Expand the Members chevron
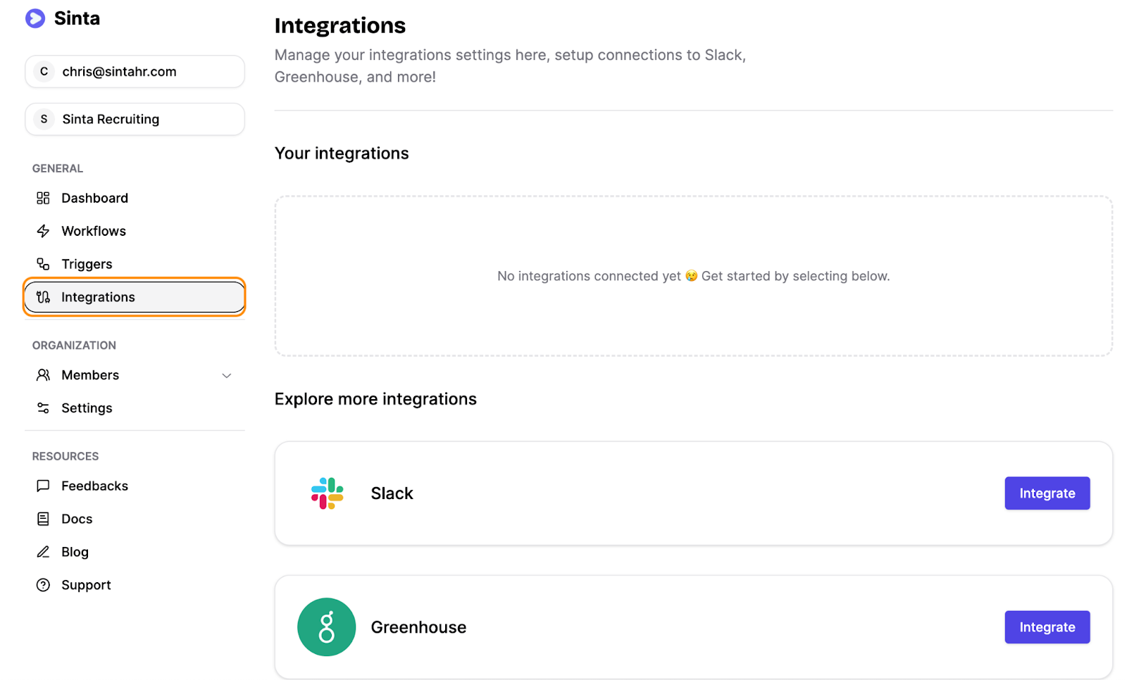This screenshot has width=1127, height=680. [227, 376]
